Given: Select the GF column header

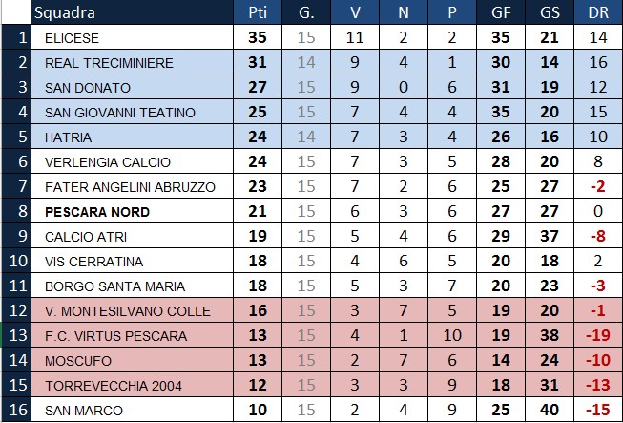Looking at the screenshot, I should pyautogui.click(x=501, y=12).
